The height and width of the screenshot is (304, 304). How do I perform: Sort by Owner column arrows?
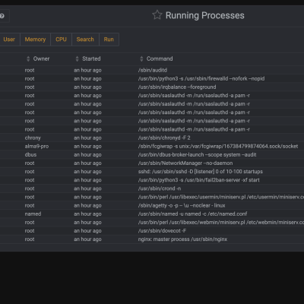(28, 59)
